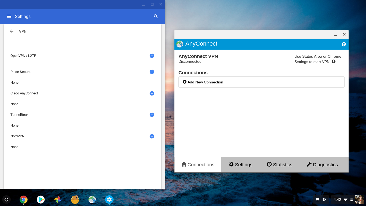Switch to the Connections tab
Image resolution: width=366 pixels, height=206 pixels.
pos(198,164)
